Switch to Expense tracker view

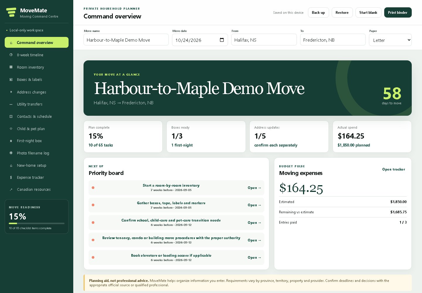pyautogui.click(x=37, y=177)
